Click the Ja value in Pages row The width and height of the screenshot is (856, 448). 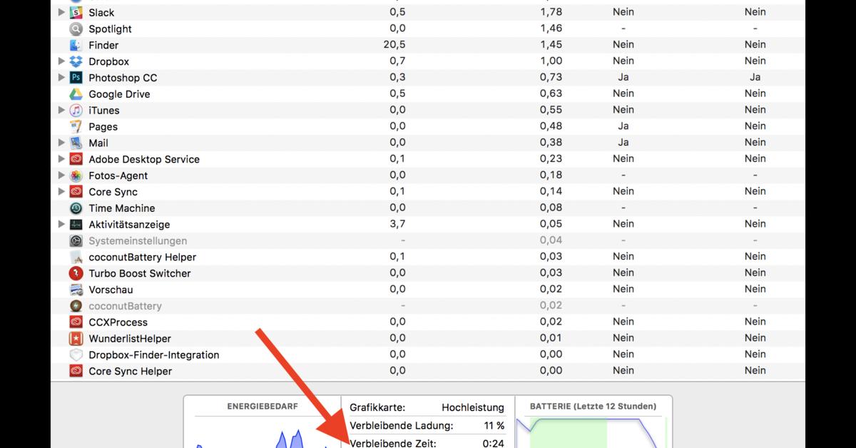623,126
